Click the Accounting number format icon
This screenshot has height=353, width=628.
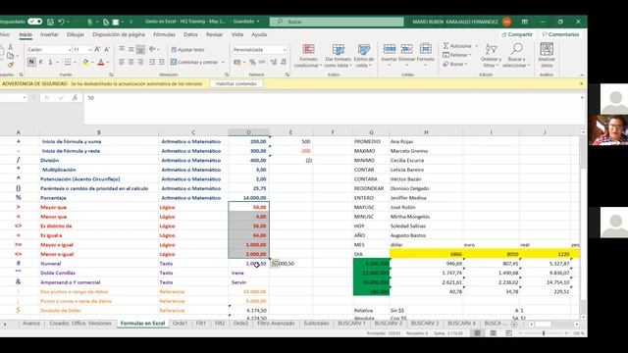pos(237,62)
